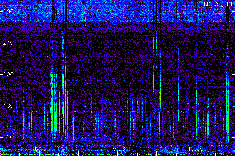Click the 240 frequency axis label
The image size is (235, 156).
pos(8,43)
